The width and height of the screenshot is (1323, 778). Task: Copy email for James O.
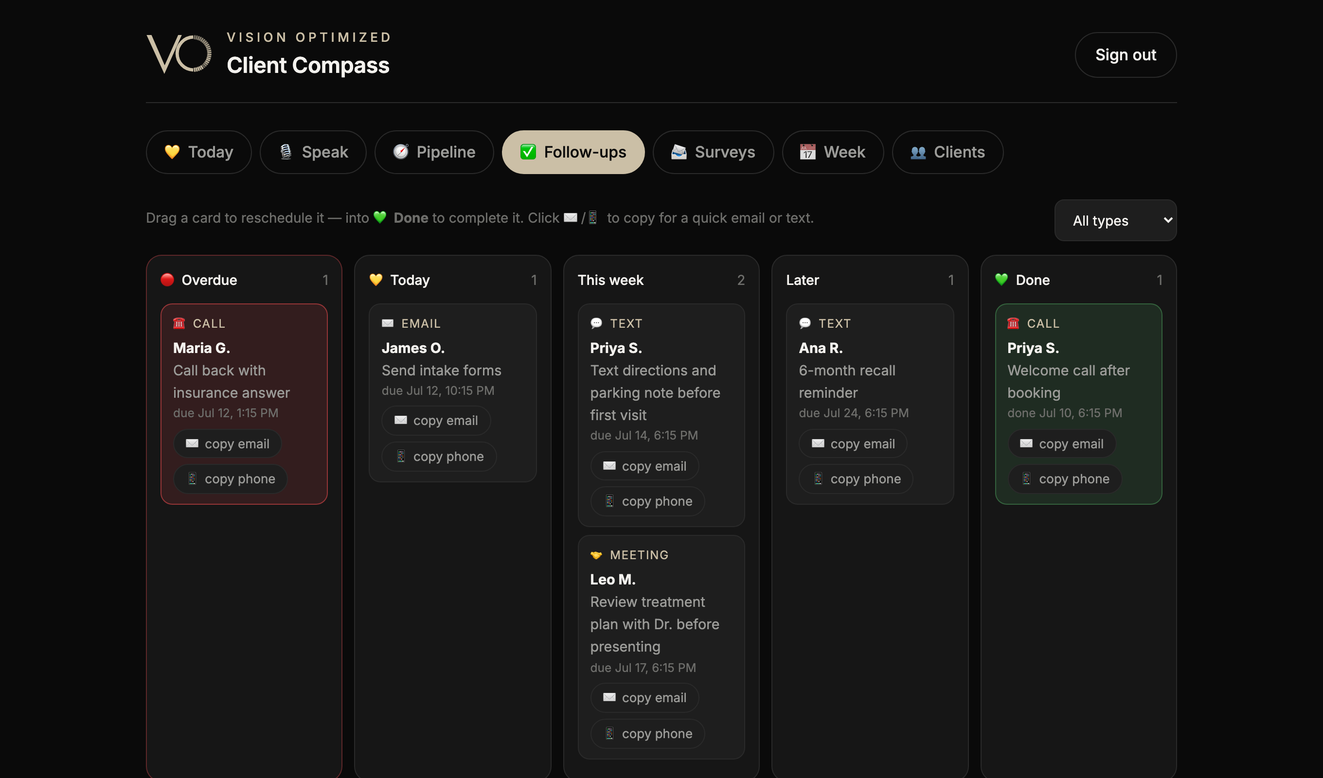coord(436,421)
